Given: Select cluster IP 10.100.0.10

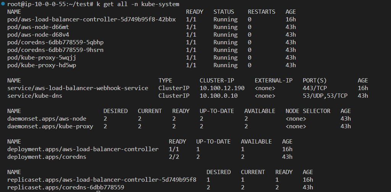Looking at the screenshot, I should click(219, 96).
